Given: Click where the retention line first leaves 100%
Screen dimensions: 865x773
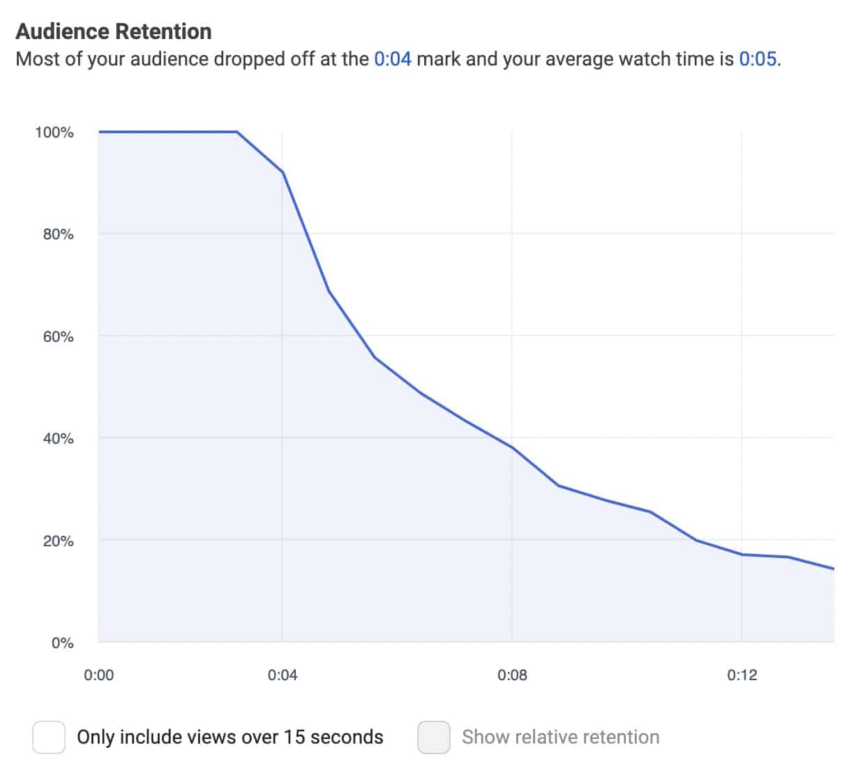Looking at the screenshot, I should coord(237,131).
